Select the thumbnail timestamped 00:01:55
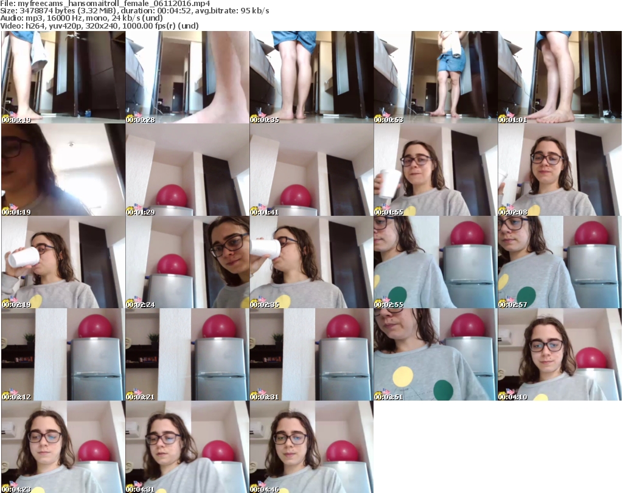The height and width of the screenshot is (493, 623). pyautogui.click(x=436, y=170)
